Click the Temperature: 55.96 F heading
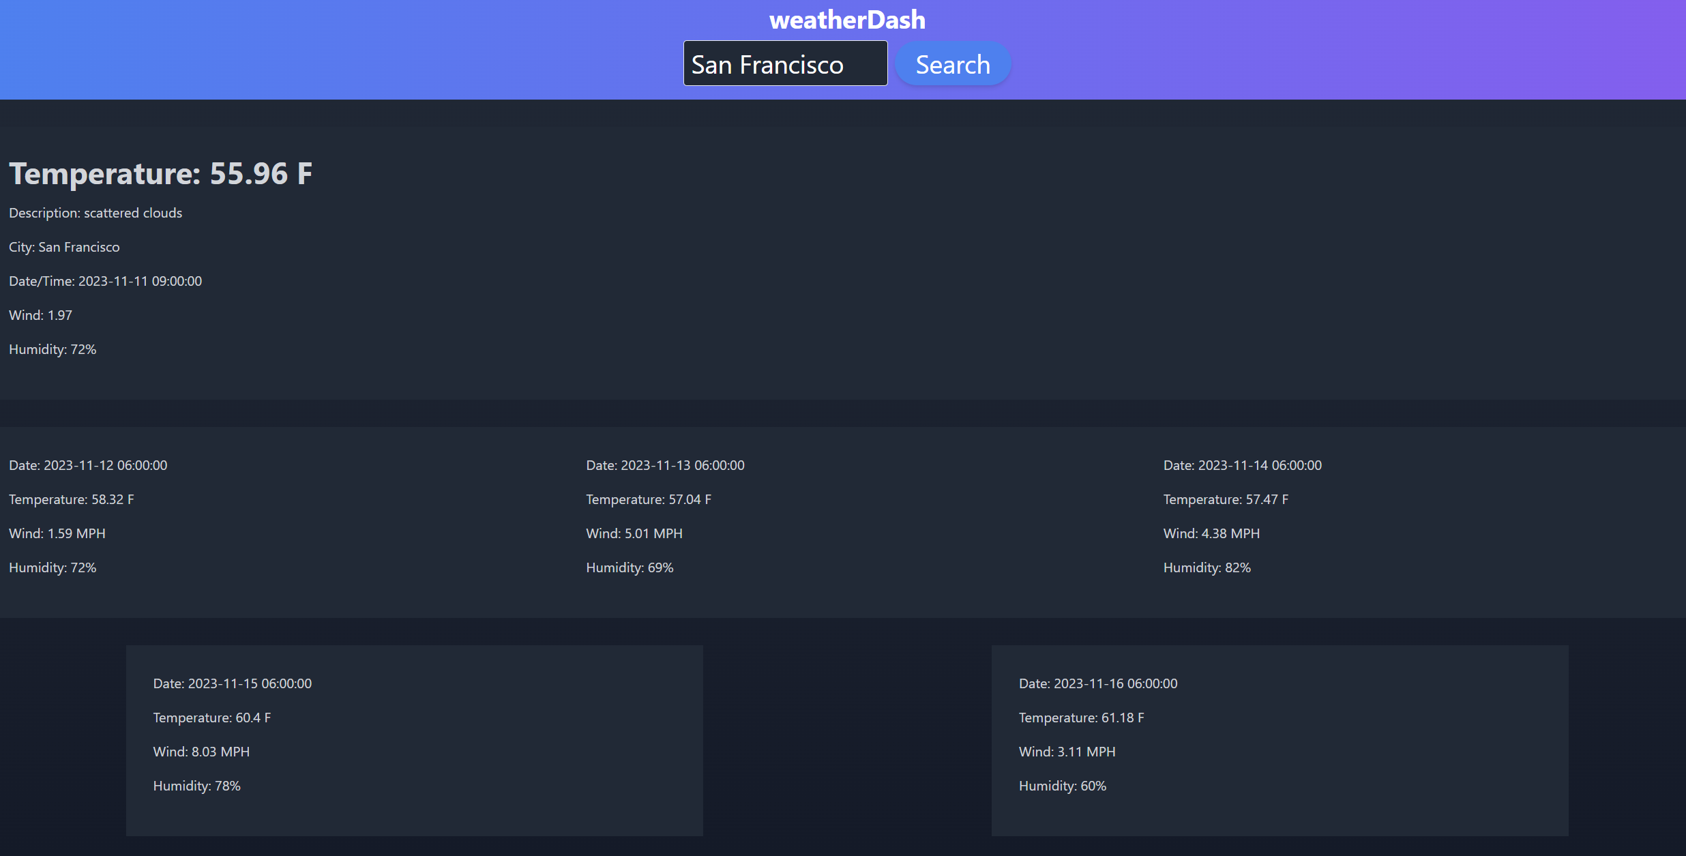 click(160, 173)
